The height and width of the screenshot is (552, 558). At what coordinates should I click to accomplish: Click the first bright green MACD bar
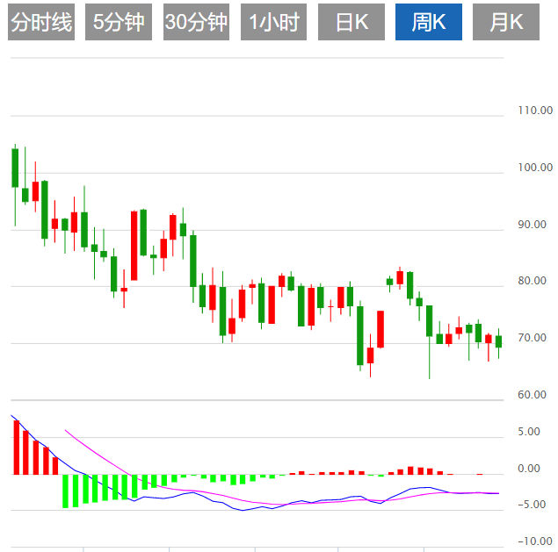(65, 491)
